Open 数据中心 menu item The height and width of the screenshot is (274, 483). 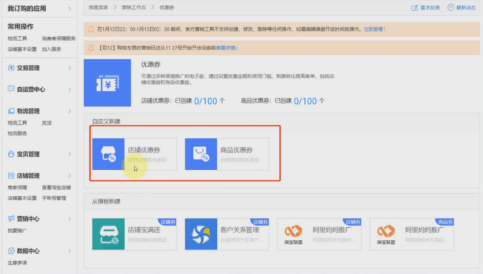[28, 251]
